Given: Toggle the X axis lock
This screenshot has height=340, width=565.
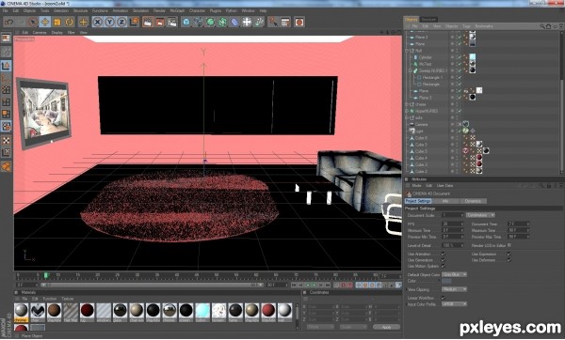Looking at the screenshot, I should click(97, 23).
